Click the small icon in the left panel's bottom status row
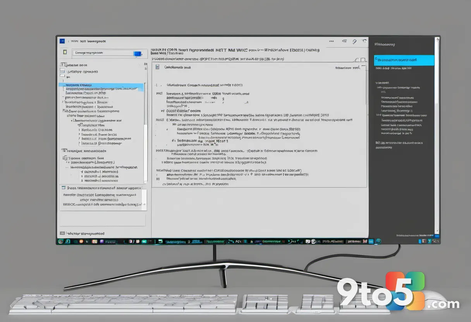Screen dimensions: 471x322 (x=62, y=233)
